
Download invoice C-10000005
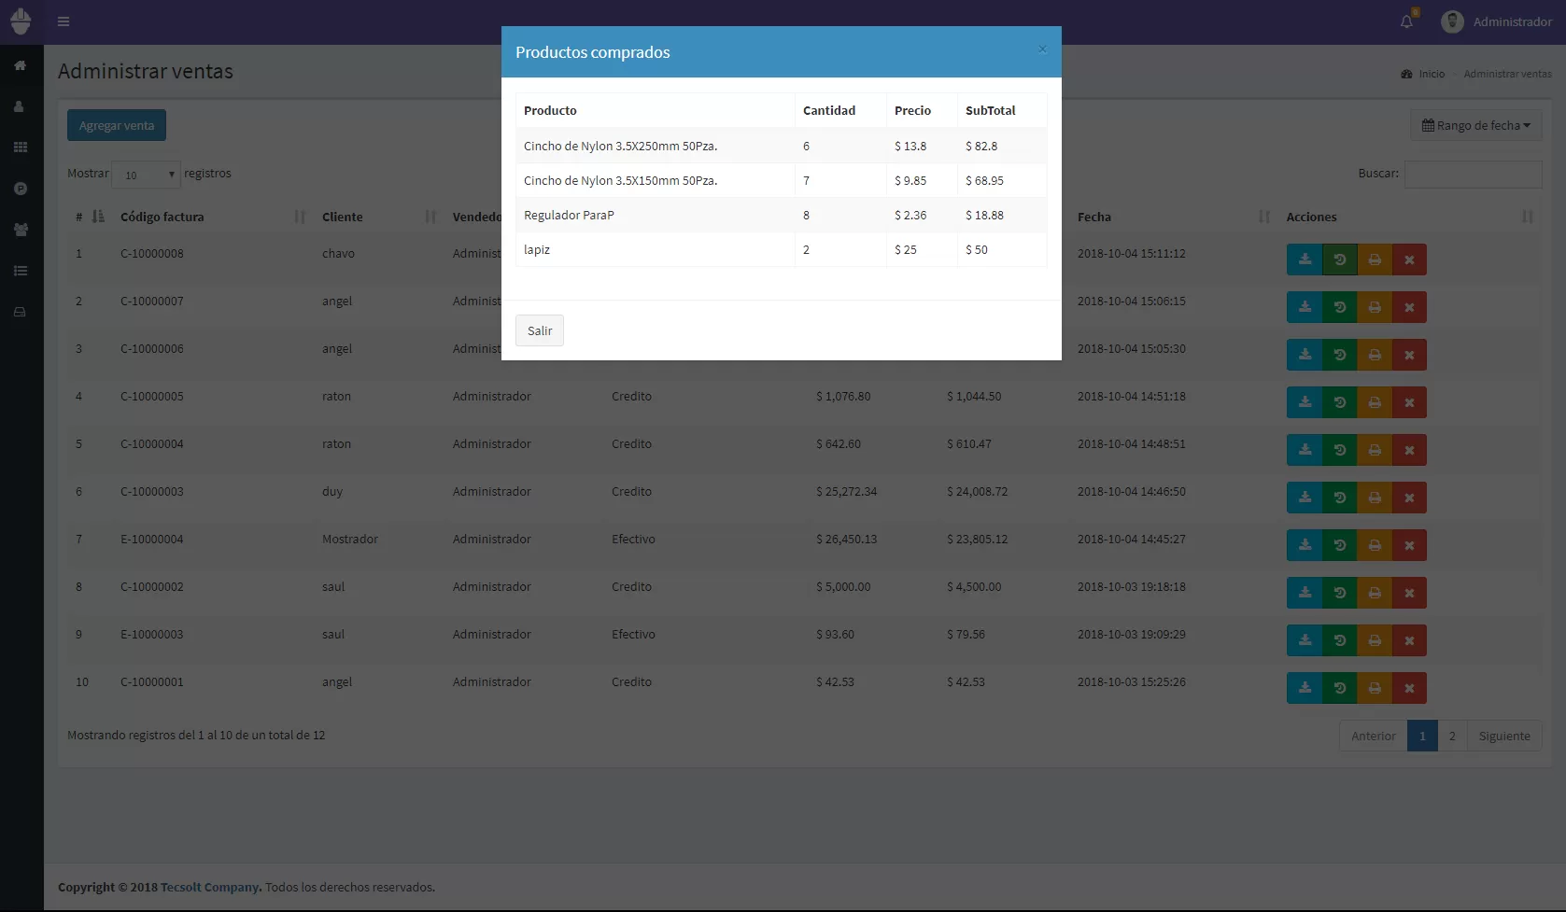tap(1305, 402)
